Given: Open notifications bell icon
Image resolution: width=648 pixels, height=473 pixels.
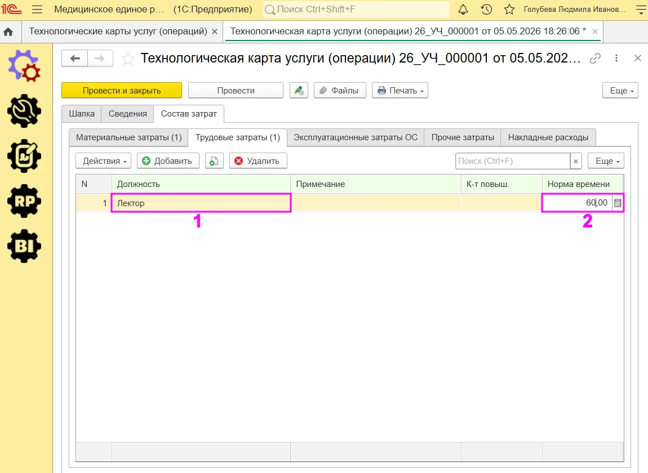Looking at the screenshot, I should click(x=463, y=9).
